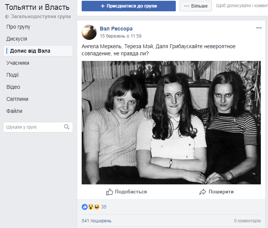The image size is (268, 228).
Task: Open the post options three-dot menu
Action: [259, 28]
